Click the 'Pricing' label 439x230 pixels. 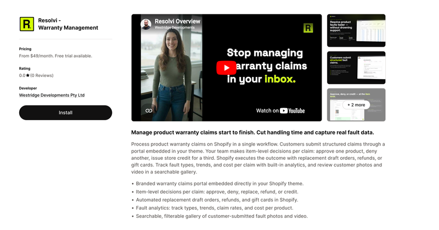click(25, 49)
